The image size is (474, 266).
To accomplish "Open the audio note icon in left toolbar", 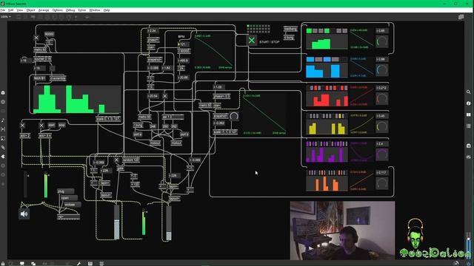I will point(3,120).
